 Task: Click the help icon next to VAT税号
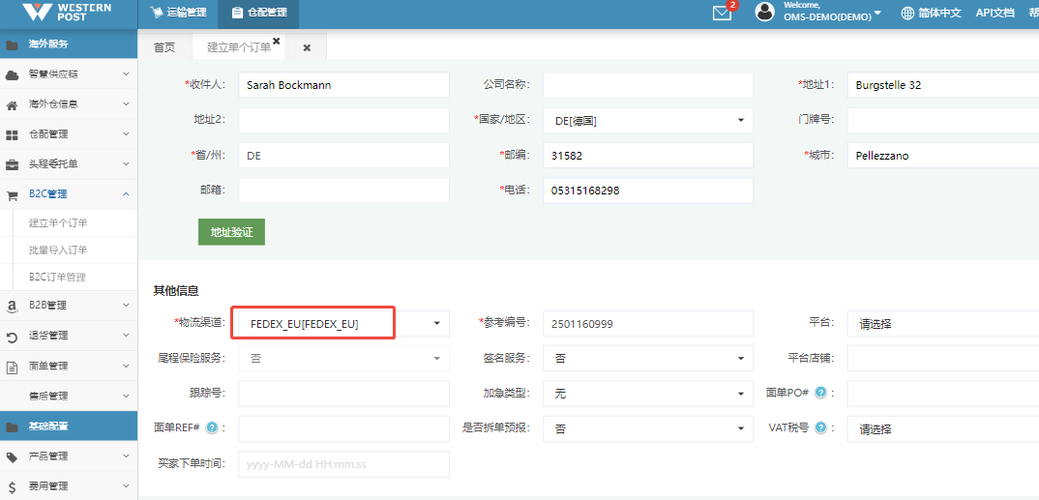[x=820, y=427]
